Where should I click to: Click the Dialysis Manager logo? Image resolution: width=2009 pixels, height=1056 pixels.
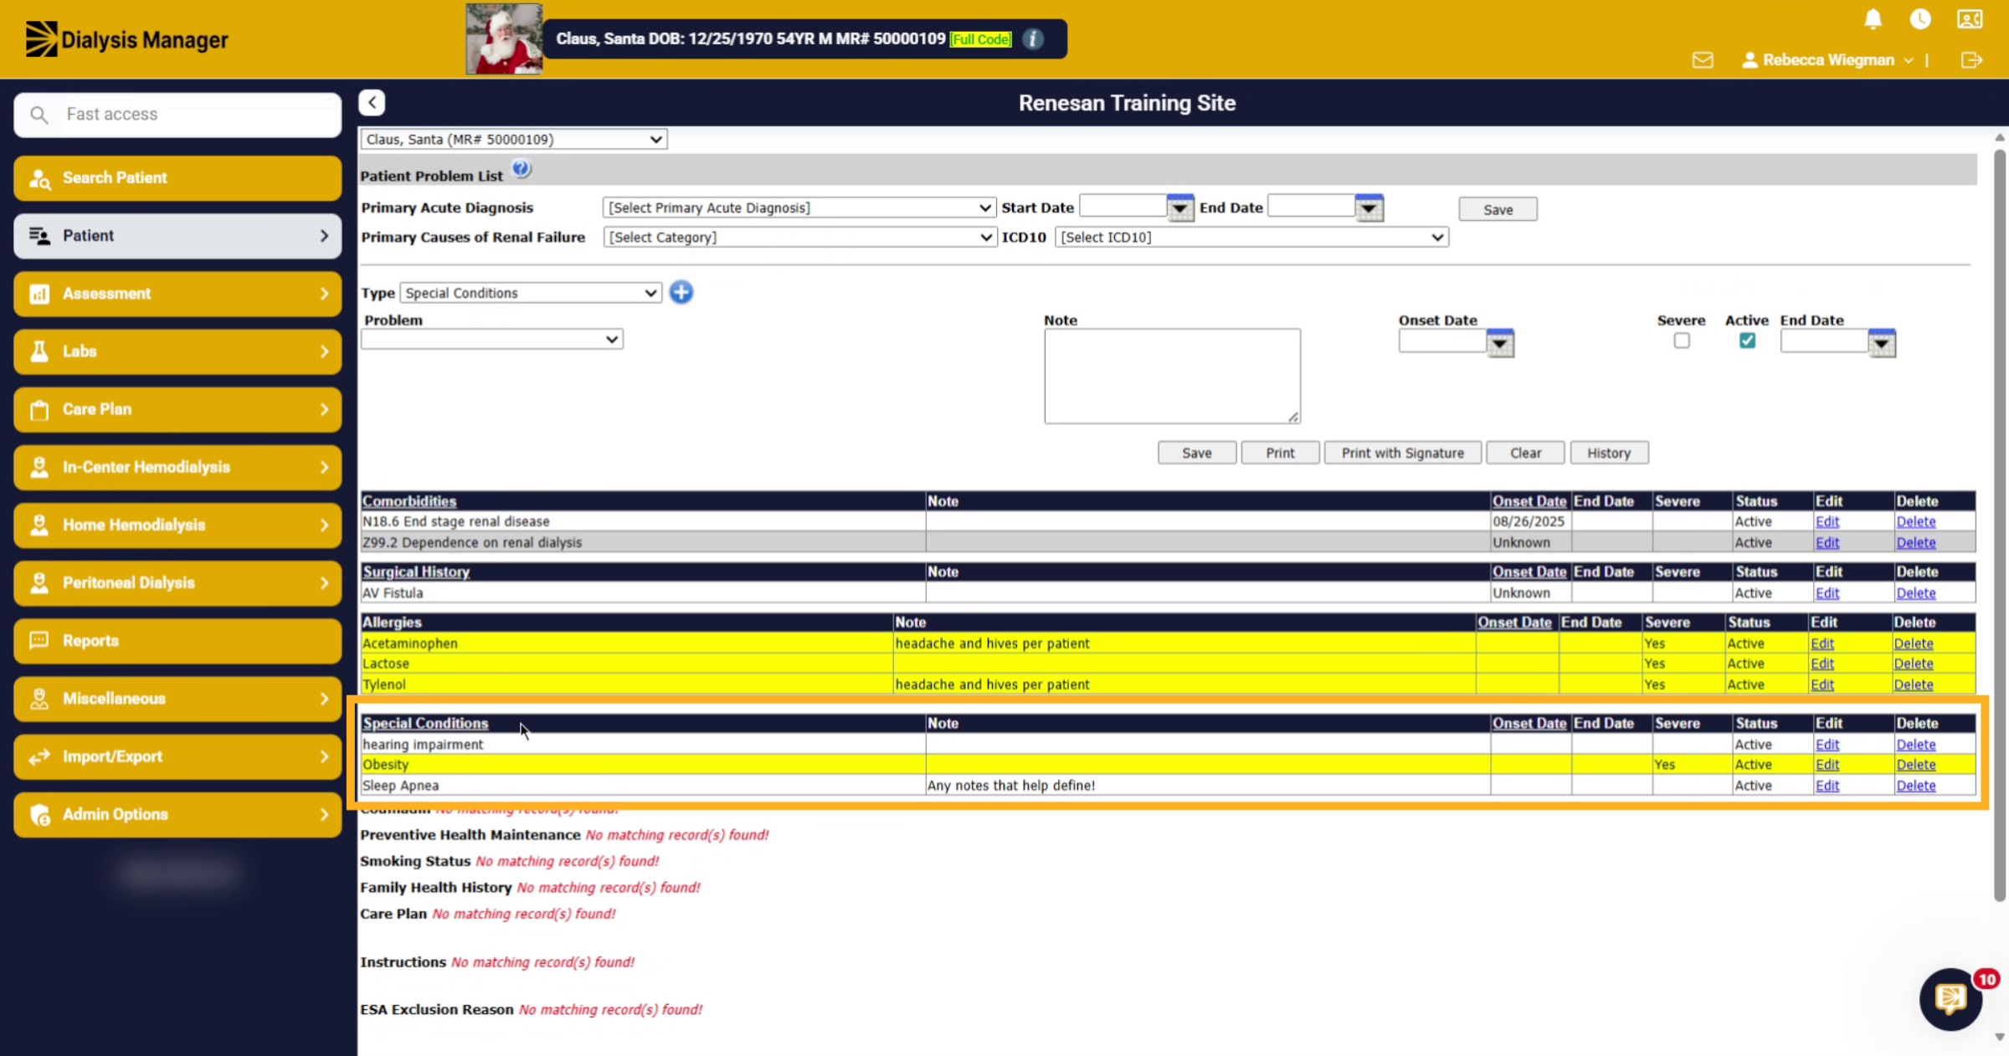coord(126,39)
